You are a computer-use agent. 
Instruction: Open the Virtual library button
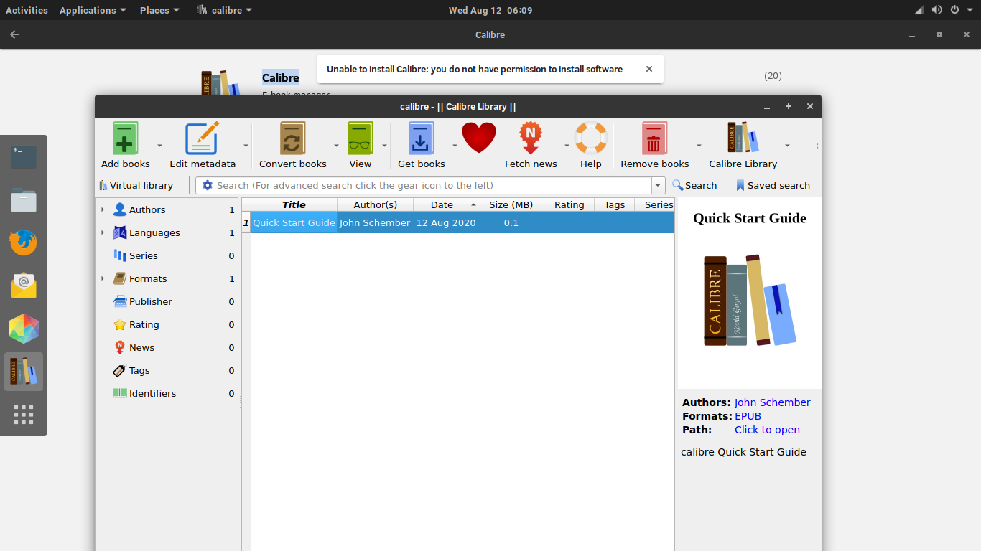136,185
